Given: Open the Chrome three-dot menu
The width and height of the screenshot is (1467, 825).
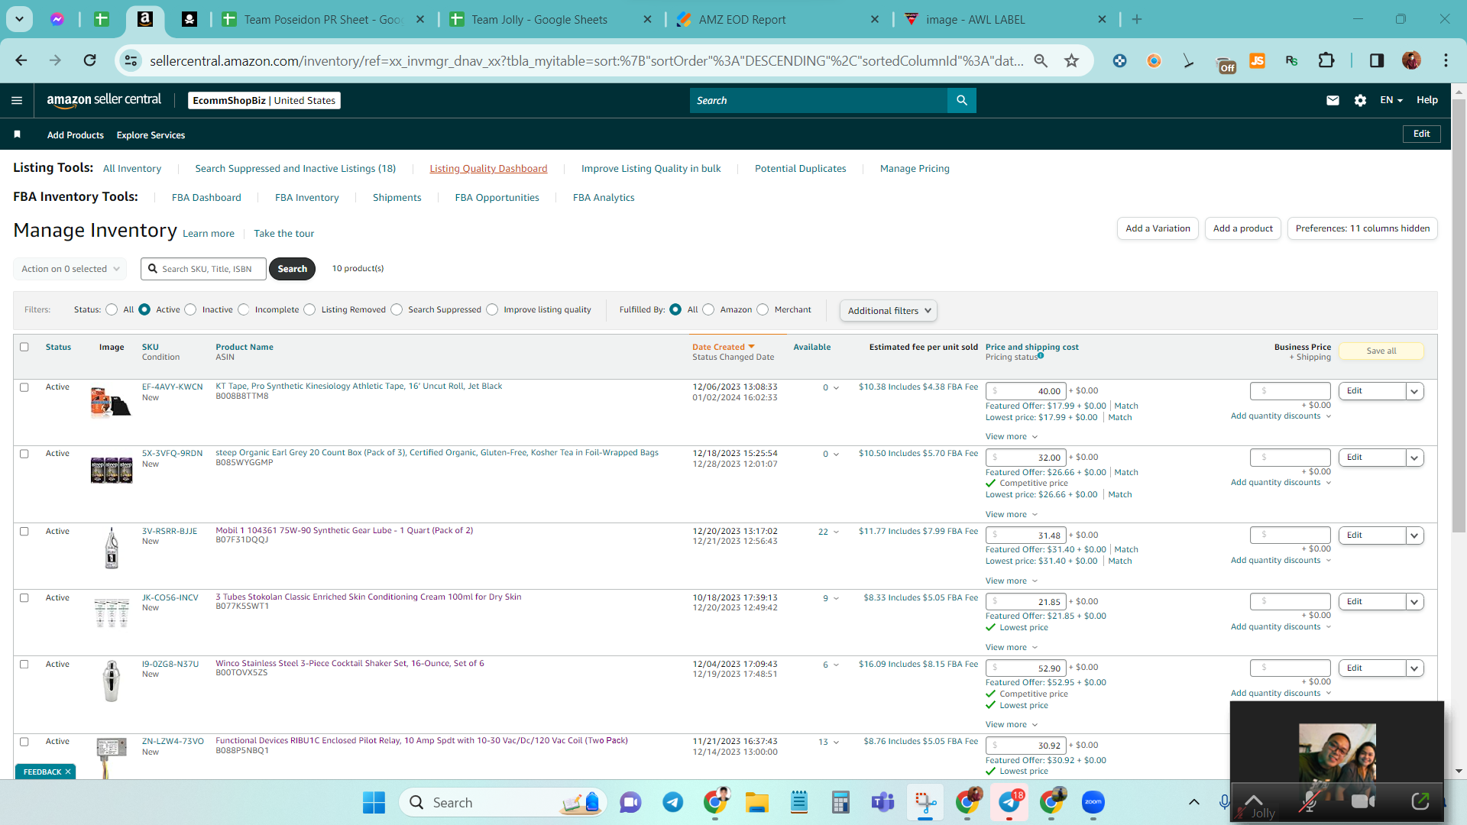Looking at the screenshot, I should tap(1446, 60).
